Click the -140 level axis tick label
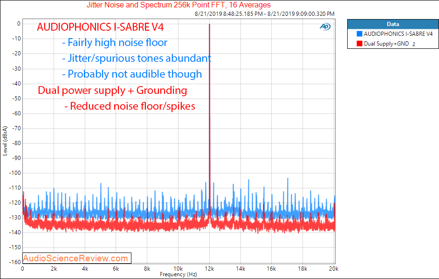Screen dimensions: 439x279 [x=15, y=232]
